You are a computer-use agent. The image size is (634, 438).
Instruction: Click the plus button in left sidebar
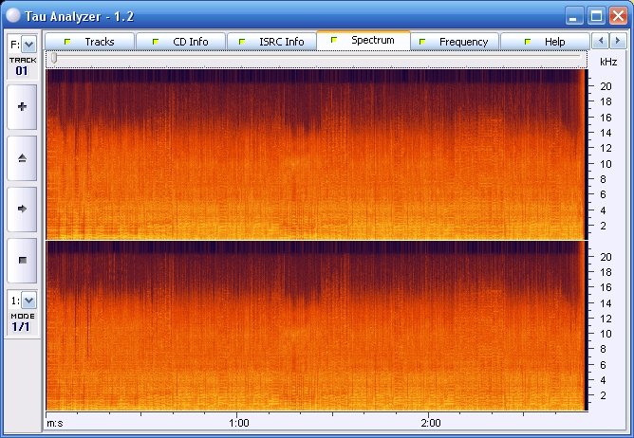click(x=22, y=107)
